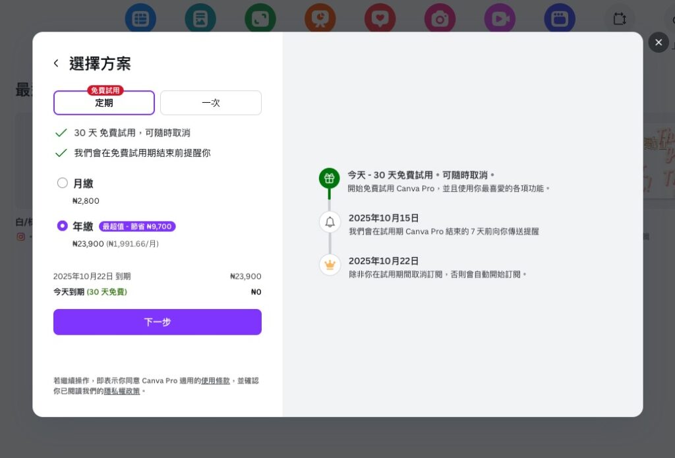Click the back arrow beside 選擇方案
Image resolution: width=675 pixels, height=458 pixels.
[x=56, y=63]
